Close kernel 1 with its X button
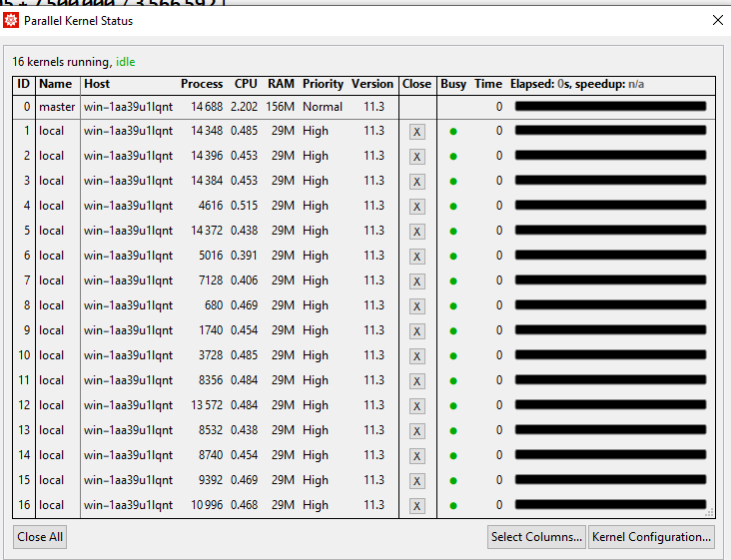This screenshot has width=731, height=560. [x=416, y=132]
